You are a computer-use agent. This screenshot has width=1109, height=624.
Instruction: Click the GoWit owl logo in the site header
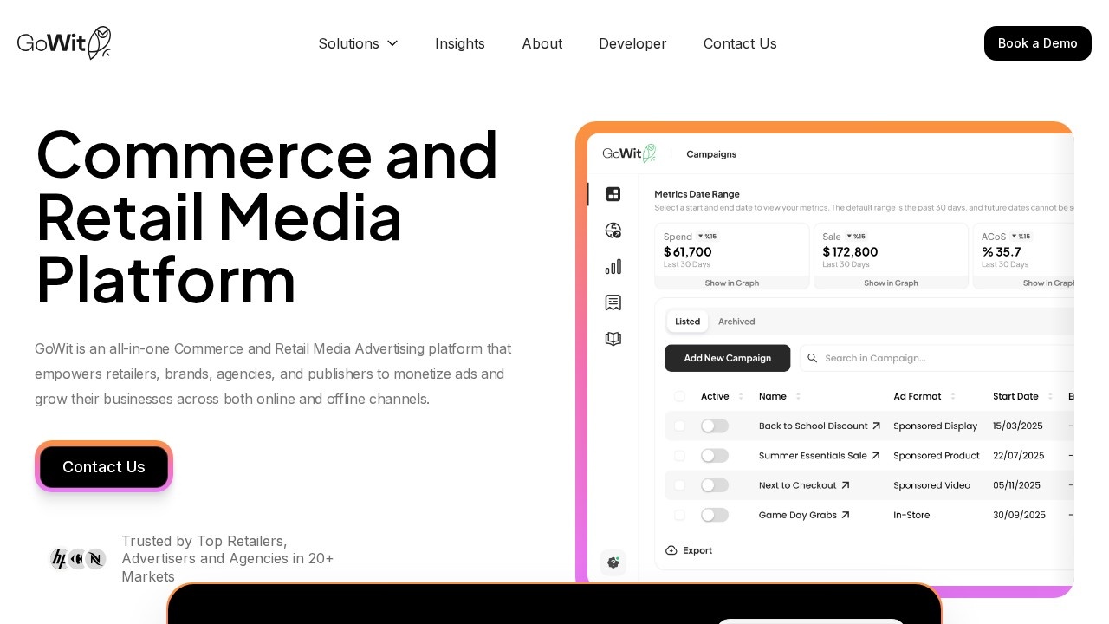coord(64,43)
